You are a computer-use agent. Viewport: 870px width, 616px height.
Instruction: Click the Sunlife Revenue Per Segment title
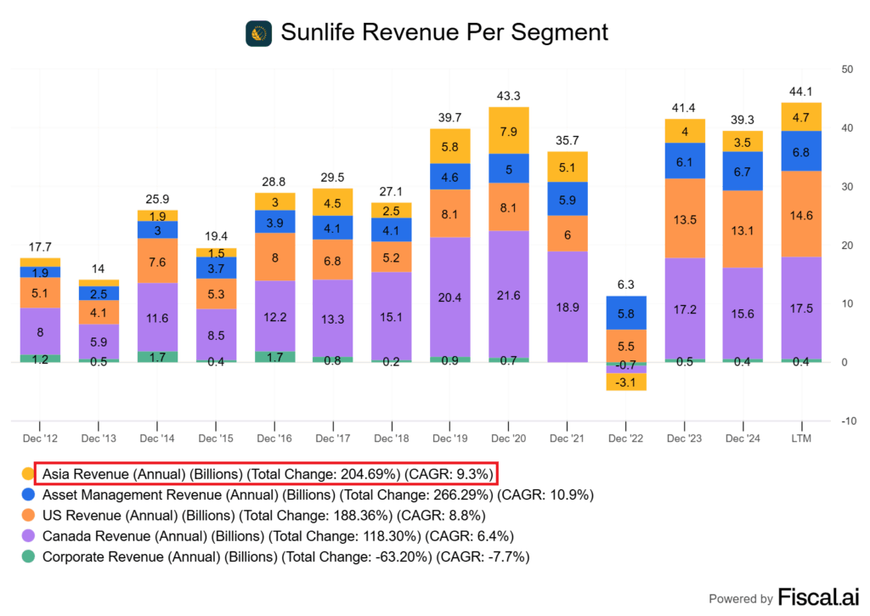(444, 33)
